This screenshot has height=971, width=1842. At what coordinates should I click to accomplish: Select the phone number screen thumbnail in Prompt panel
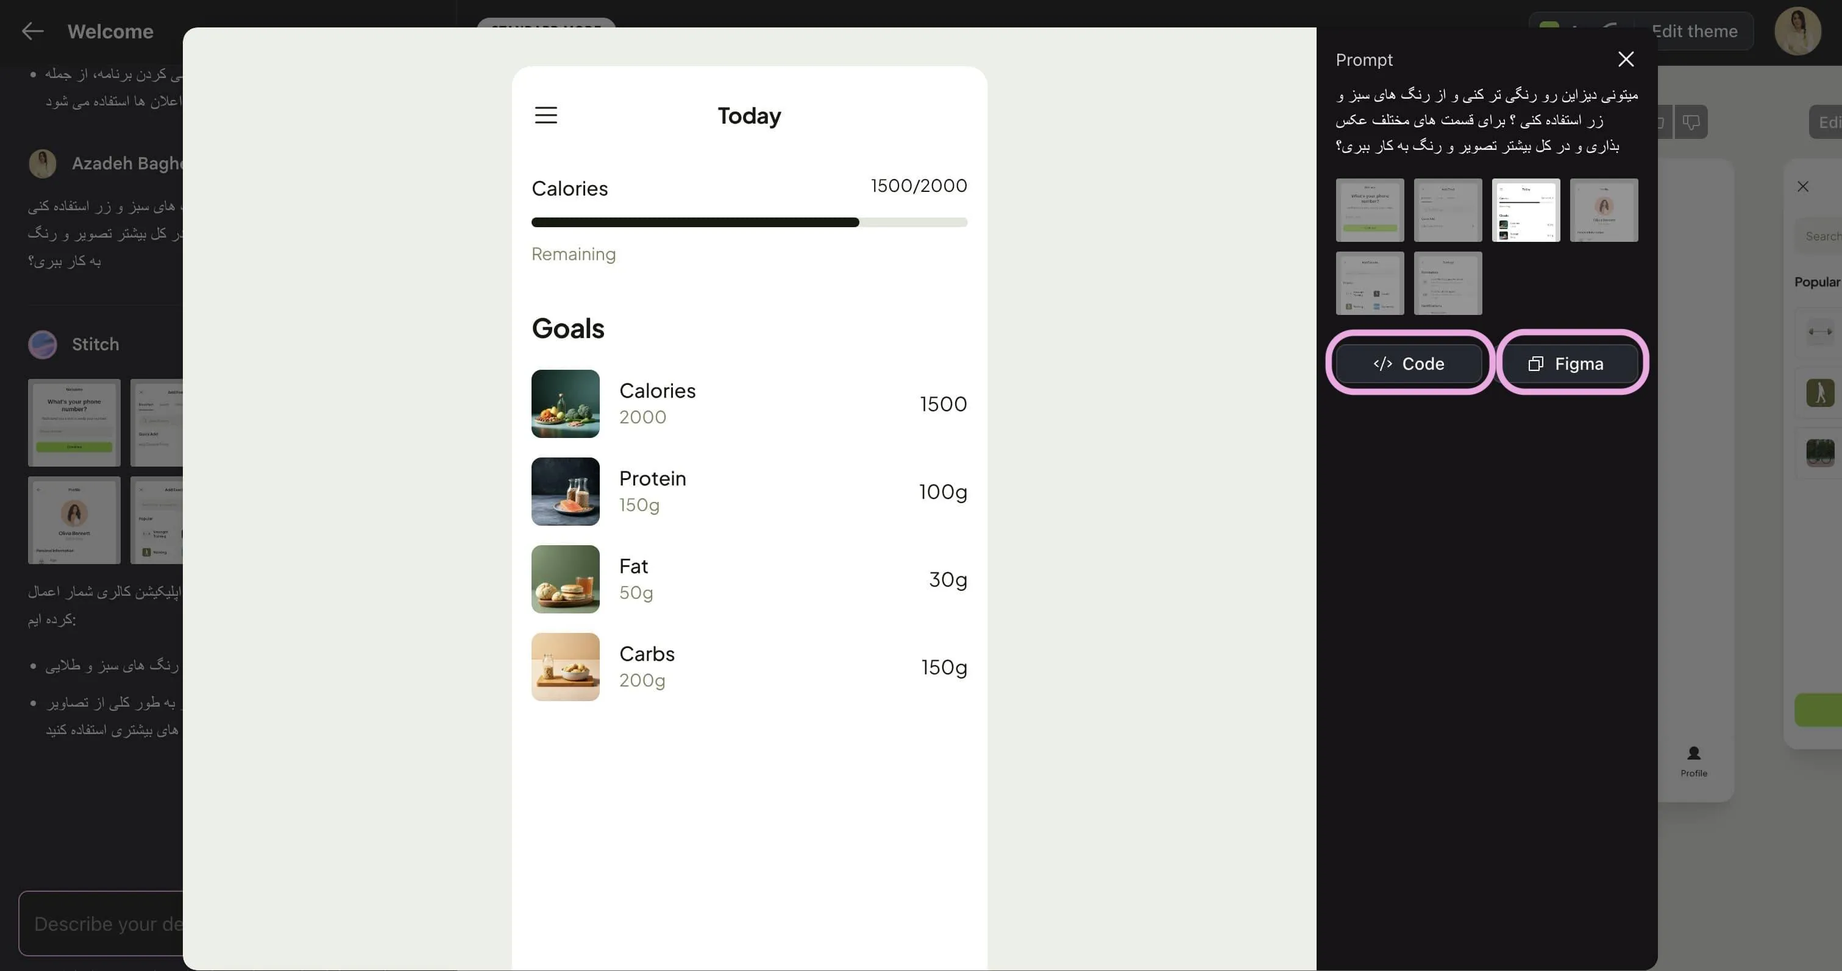(x=1370, y=210)
